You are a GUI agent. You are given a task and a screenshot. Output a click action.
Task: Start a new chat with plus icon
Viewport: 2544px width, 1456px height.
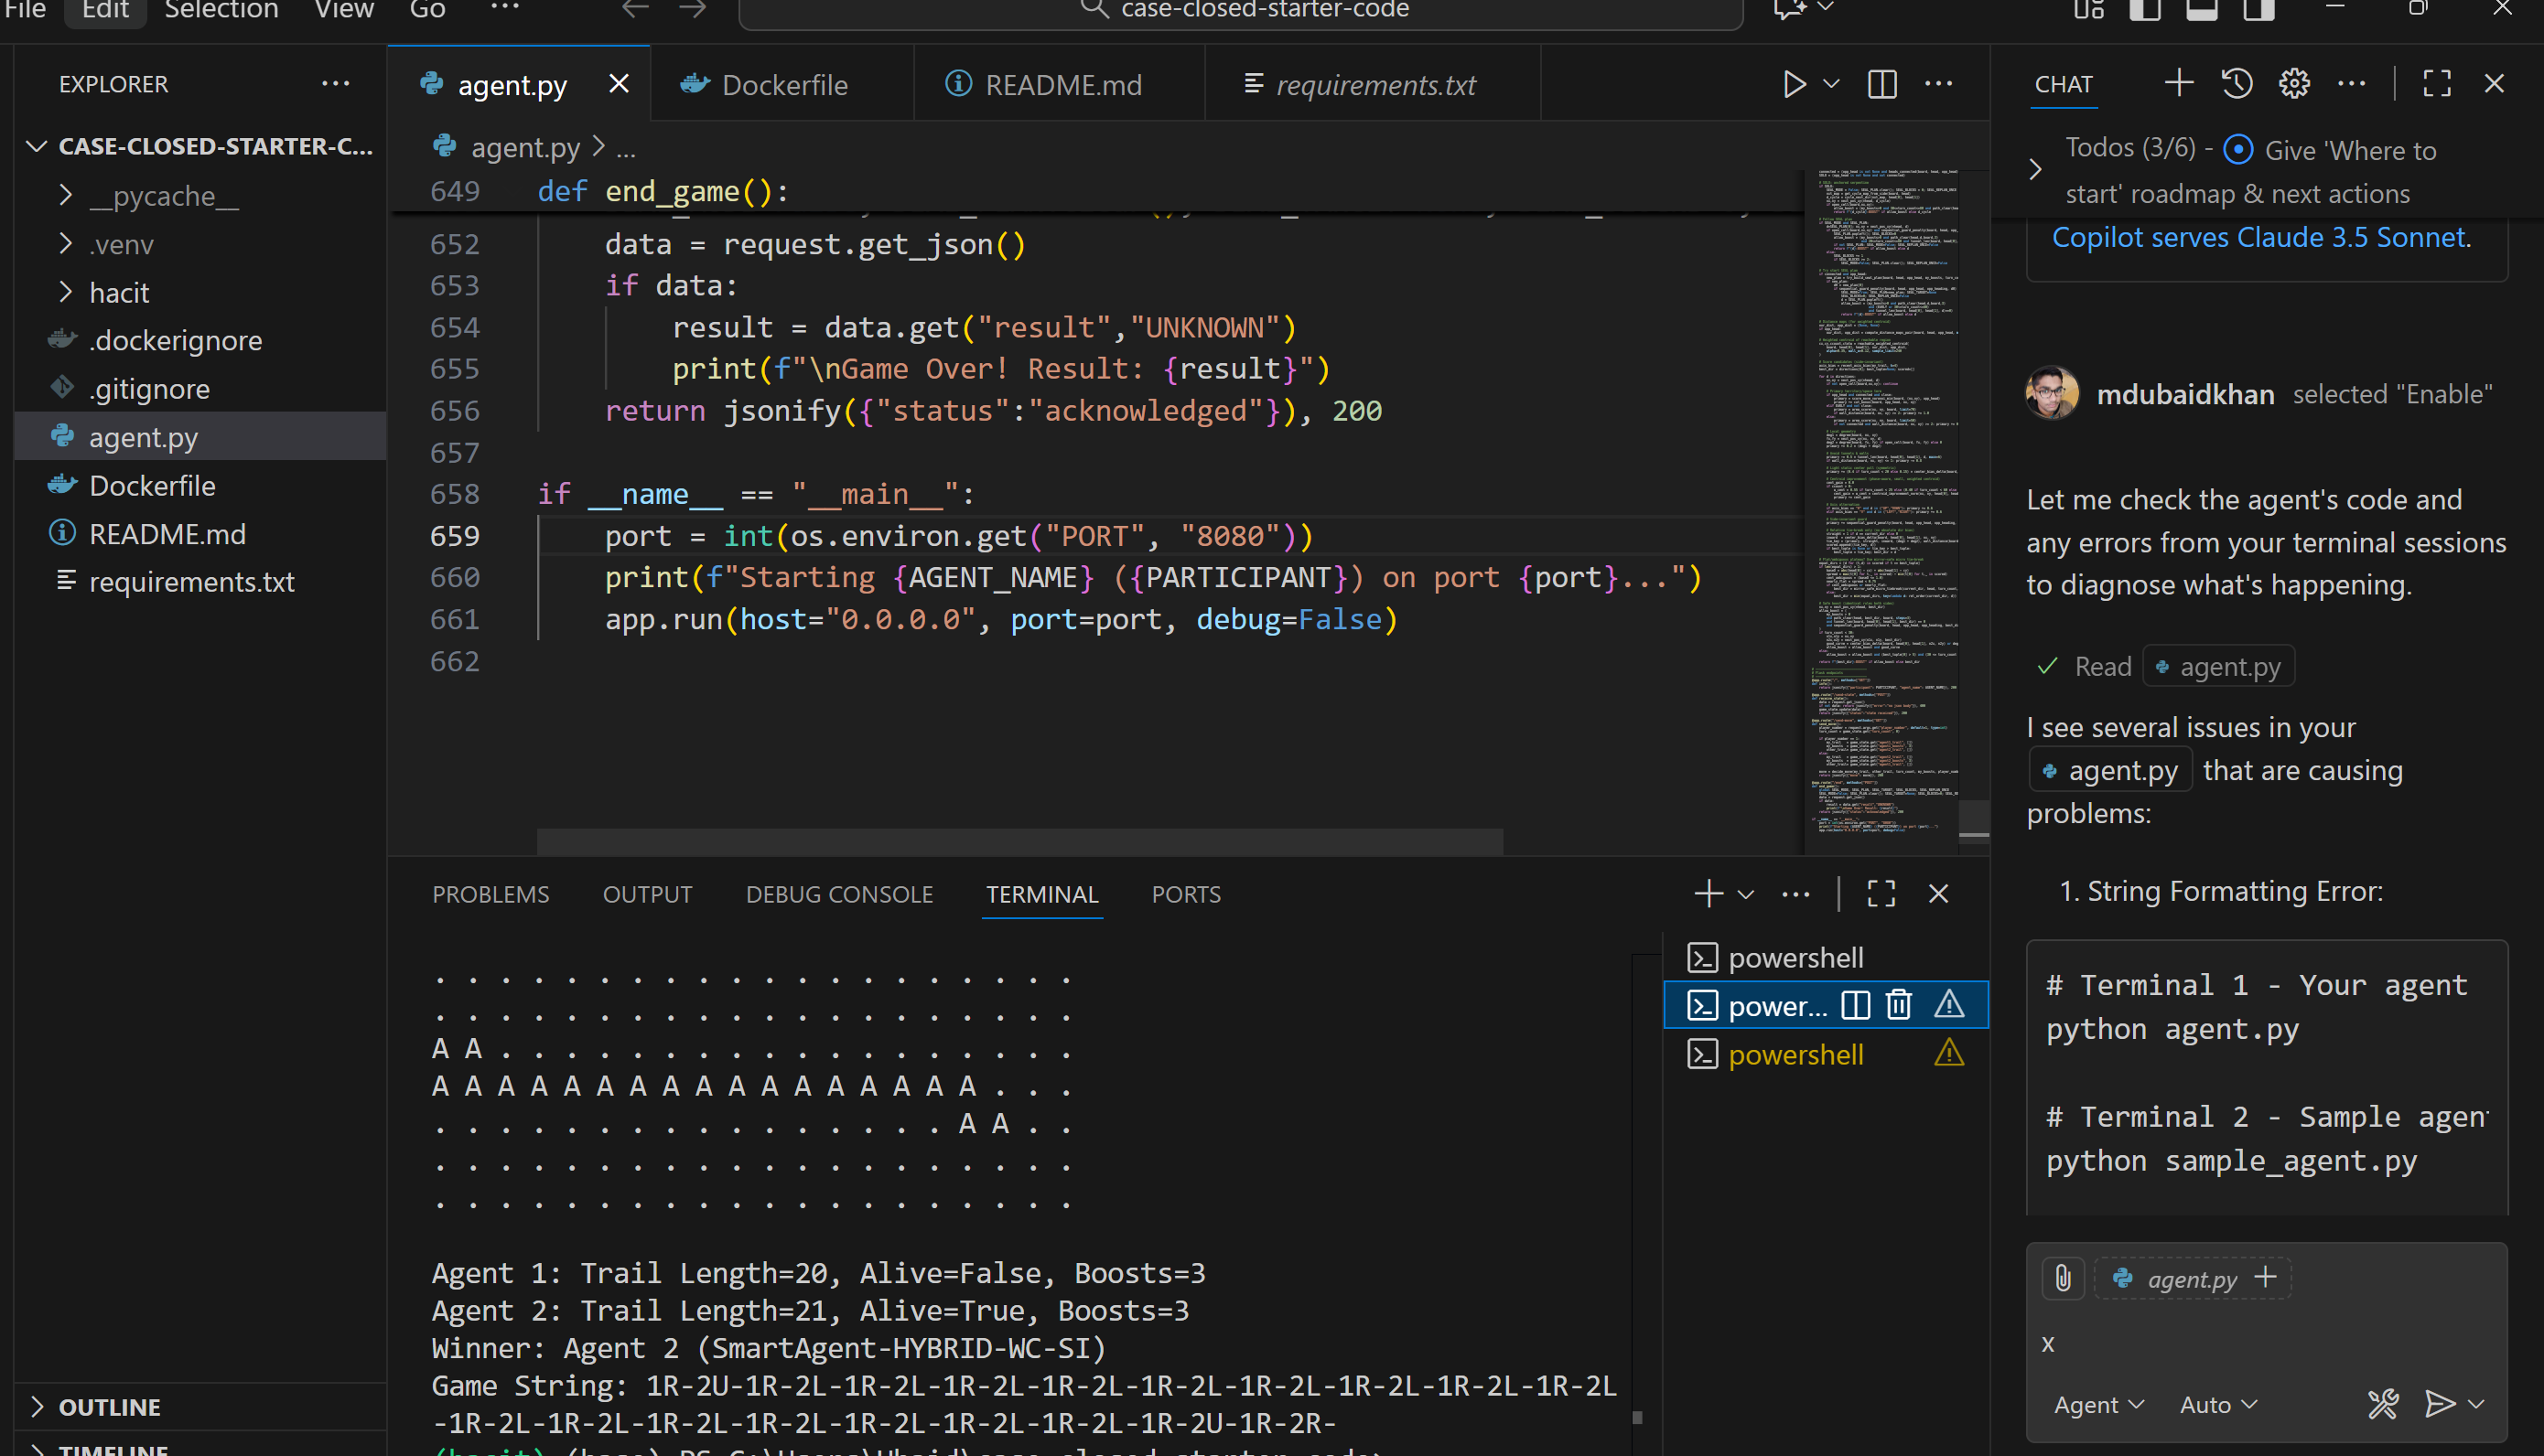tap(2178, 83)
